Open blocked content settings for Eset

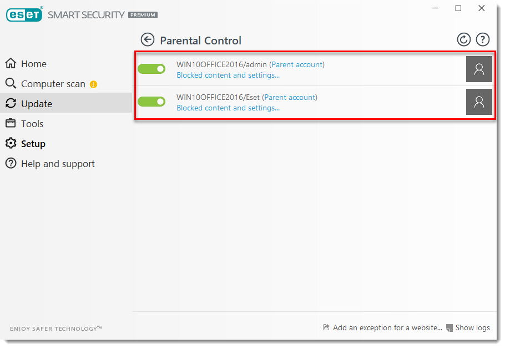coord(228,108)
